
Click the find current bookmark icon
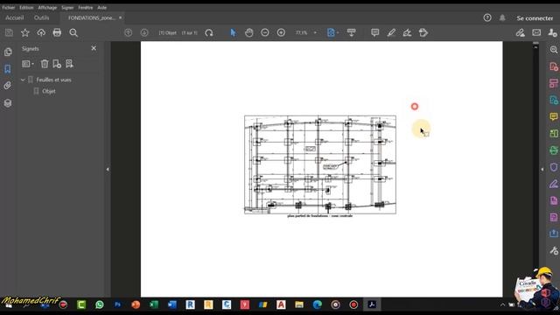coord(69,64)
